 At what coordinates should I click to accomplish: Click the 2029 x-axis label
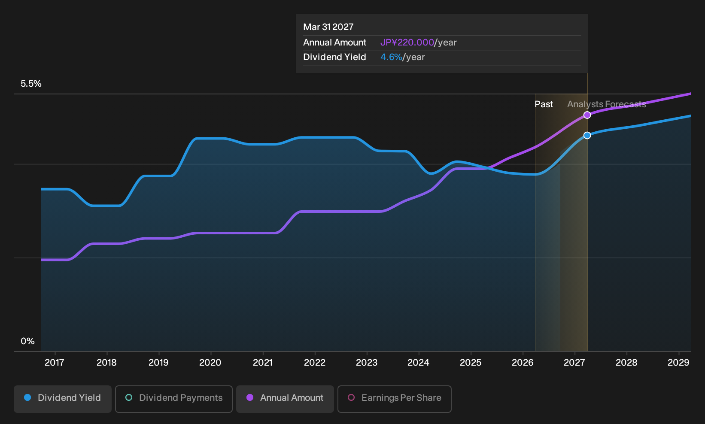pos(678,363)
